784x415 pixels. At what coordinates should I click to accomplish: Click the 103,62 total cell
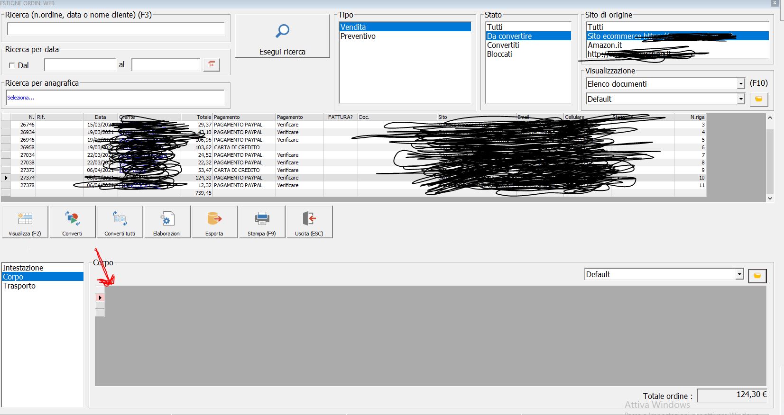[x=197, y=147]
